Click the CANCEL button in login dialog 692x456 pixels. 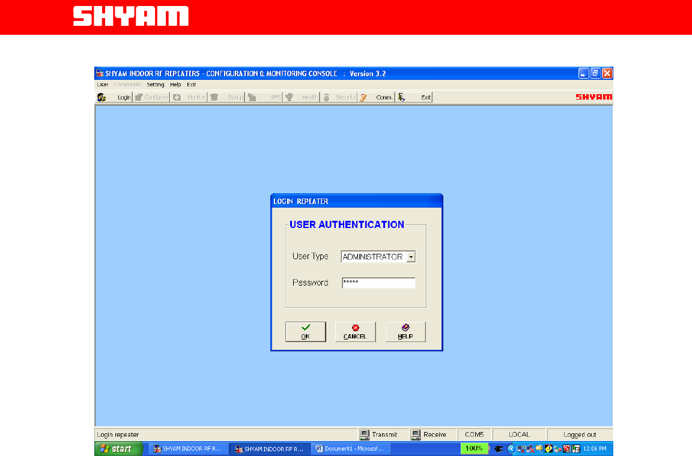point(355,332)
